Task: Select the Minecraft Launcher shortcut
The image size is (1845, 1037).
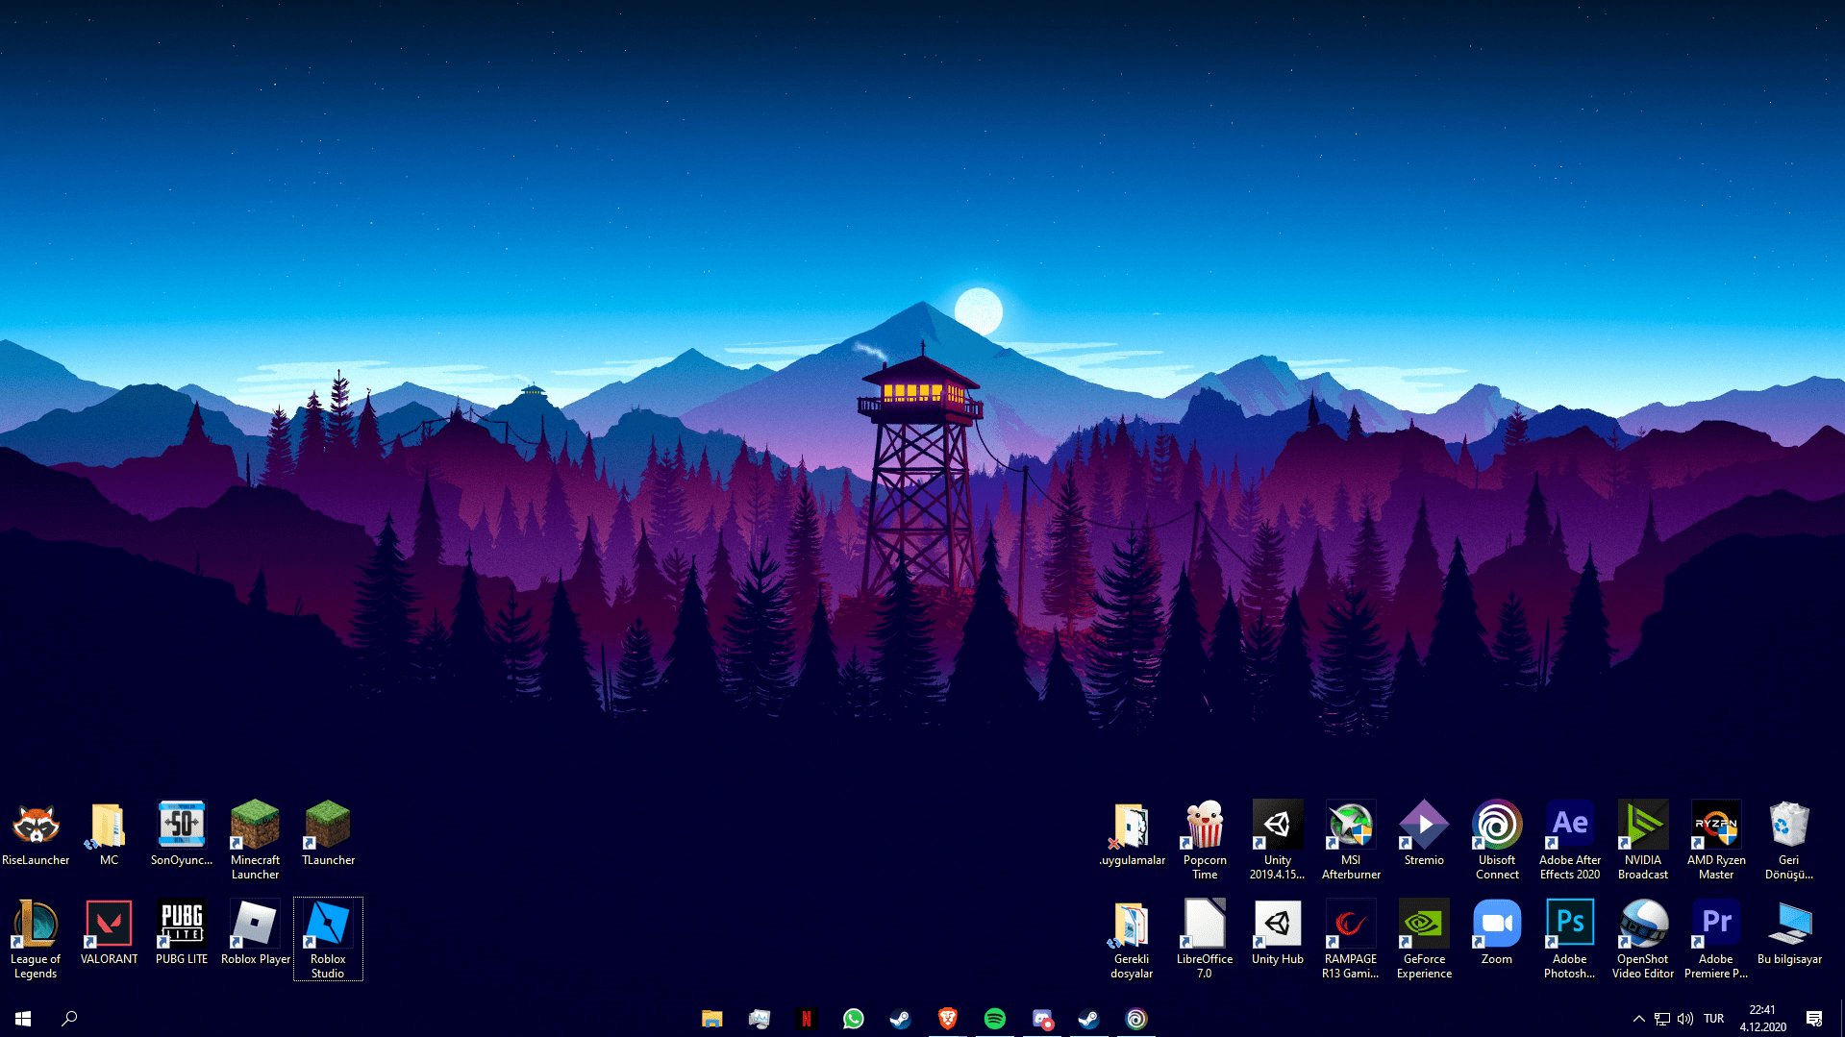Action: 255,840
